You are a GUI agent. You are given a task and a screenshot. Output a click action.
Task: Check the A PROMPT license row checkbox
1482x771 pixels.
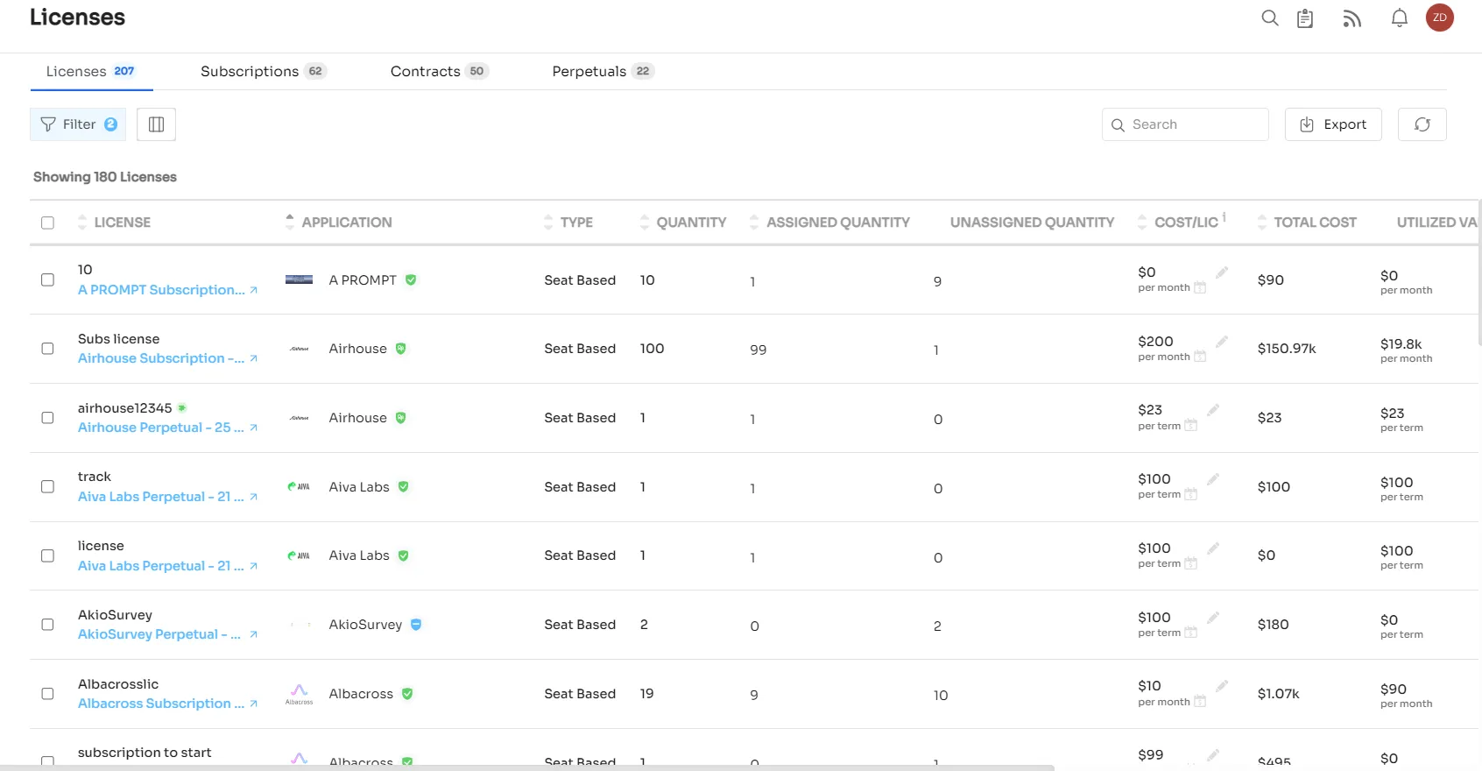[x=47, y=279]
